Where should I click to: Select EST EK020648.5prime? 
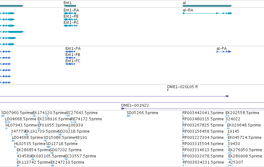(244, 125)
